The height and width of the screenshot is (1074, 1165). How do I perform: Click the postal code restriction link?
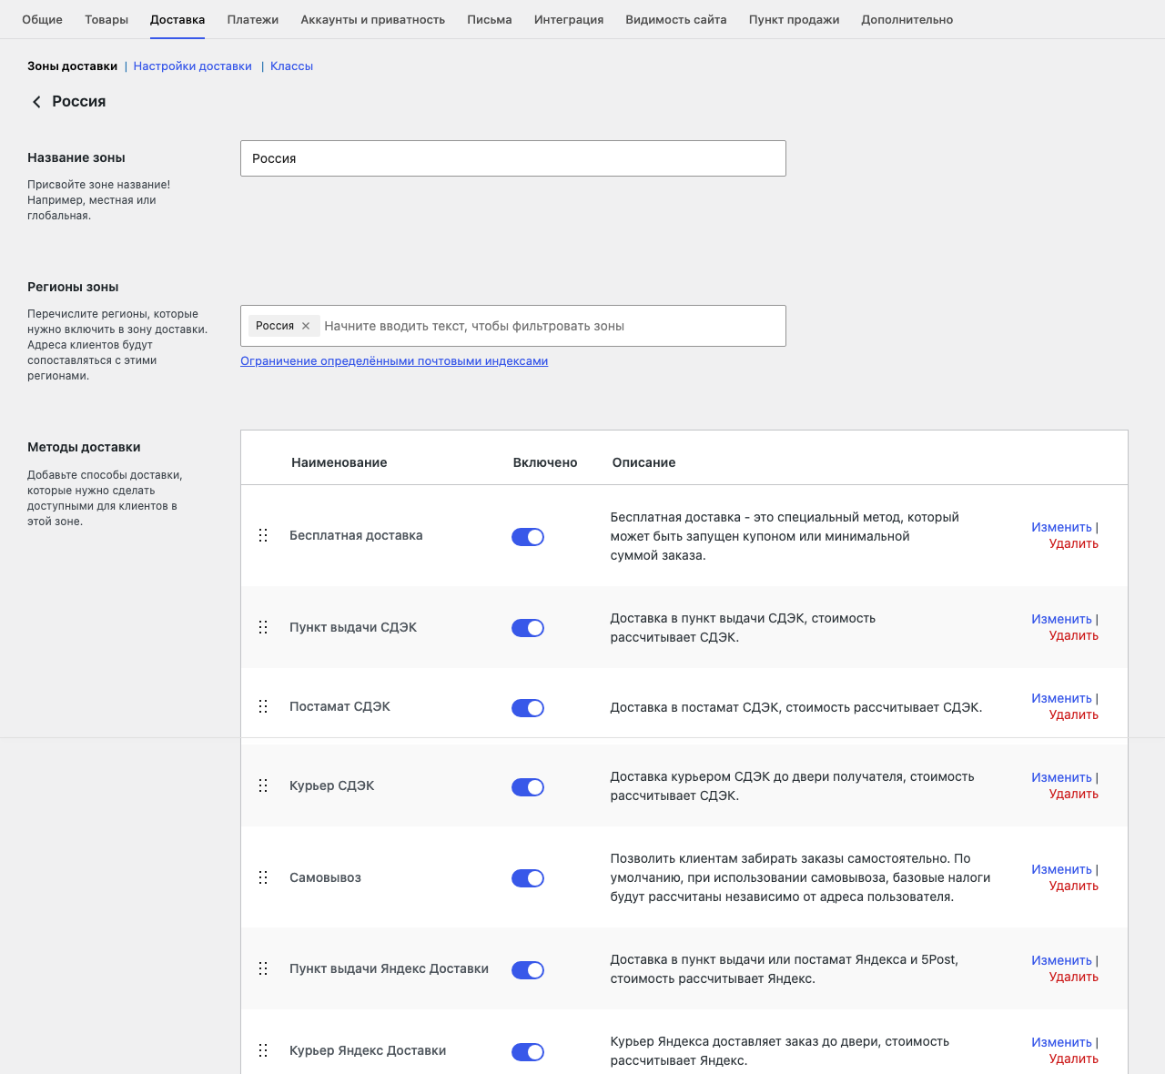394,361
